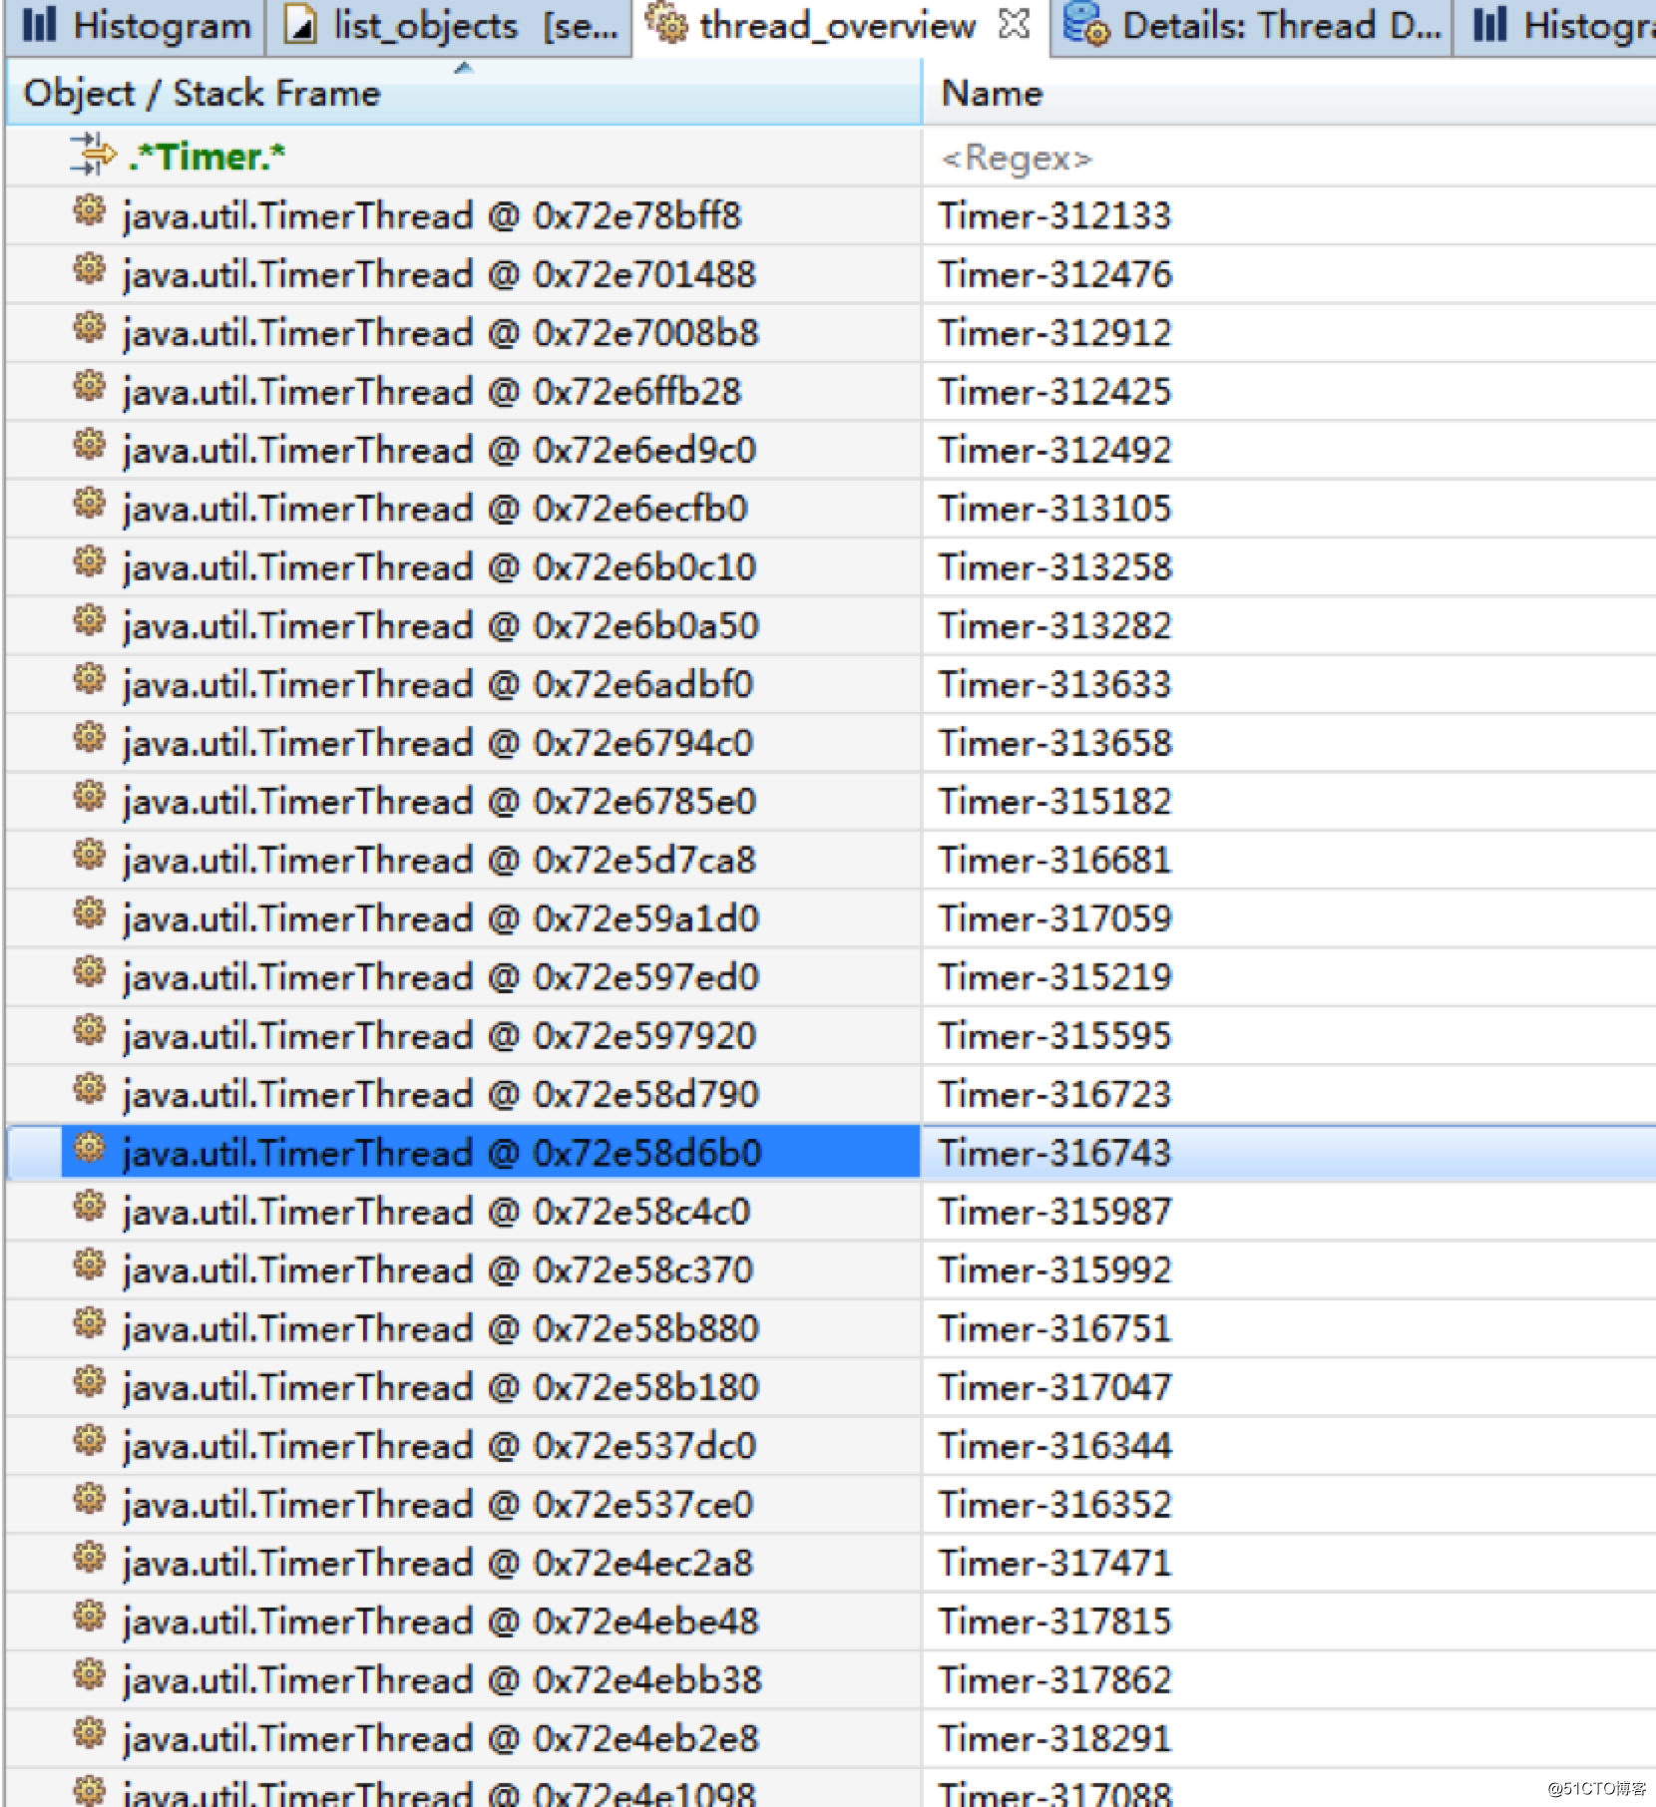Click thread icon of TimerThread 0x72e6794c0
Image resolution: width=1656 pixels, height=1807 pixels.
click(89, 739)
